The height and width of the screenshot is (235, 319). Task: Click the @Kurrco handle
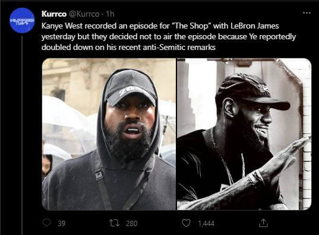coord(84,14)
